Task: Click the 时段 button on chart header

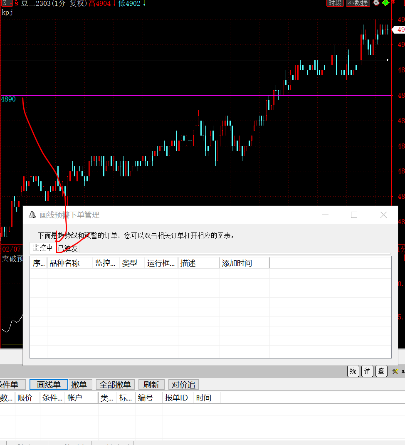Action: [335, 3]
